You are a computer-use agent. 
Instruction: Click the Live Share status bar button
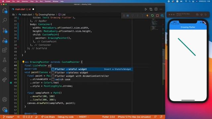[48, 117]
